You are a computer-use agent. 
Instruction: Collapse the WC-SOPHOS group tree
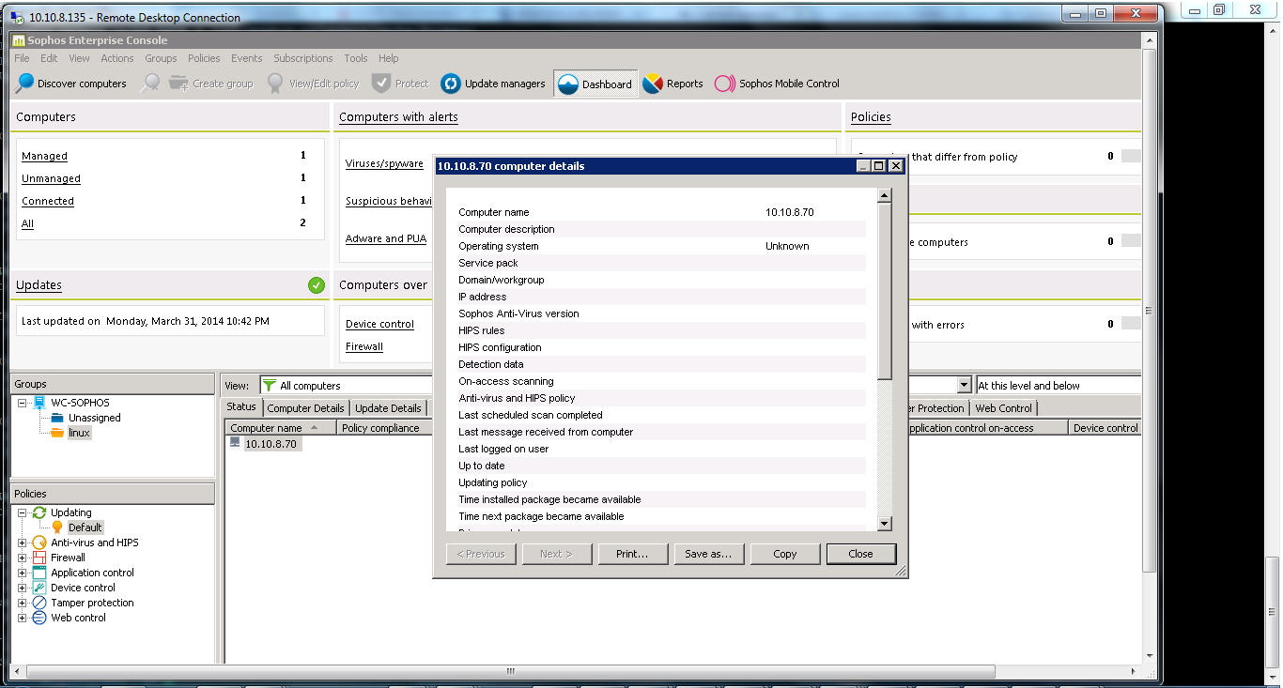click(23, 403)
